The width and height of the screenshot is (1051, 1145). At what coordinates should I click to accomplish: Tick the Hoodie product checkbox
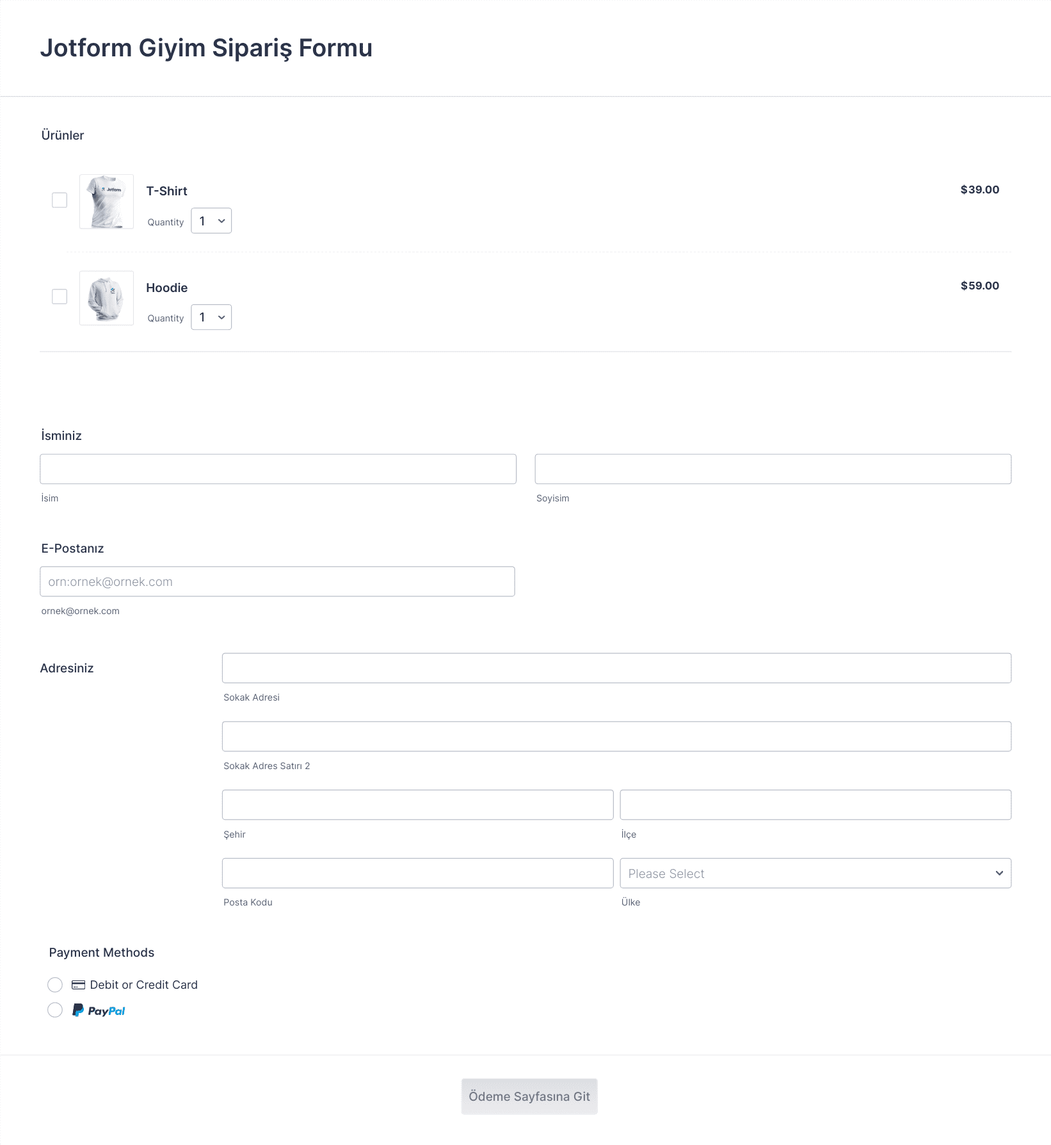point(60,296)
